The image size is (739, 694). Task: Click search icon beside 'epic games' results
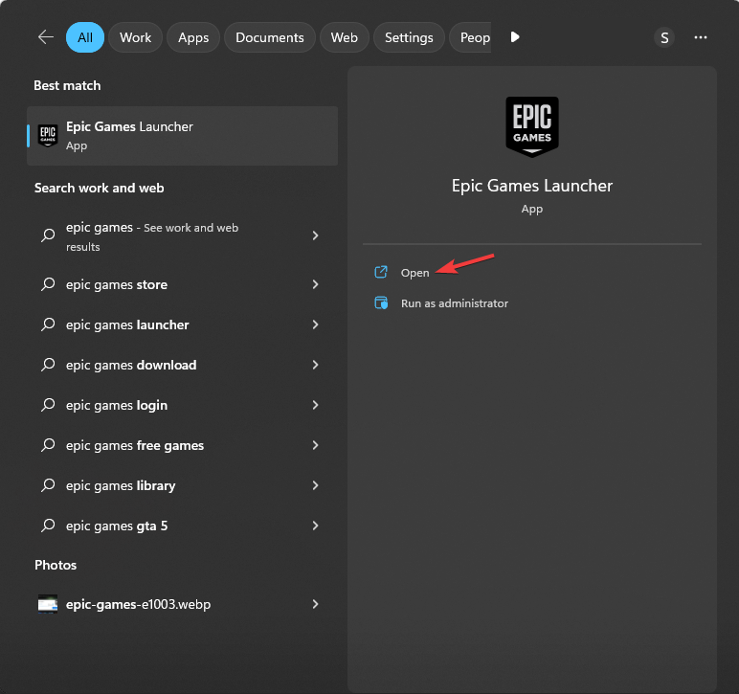pos(48,235)
